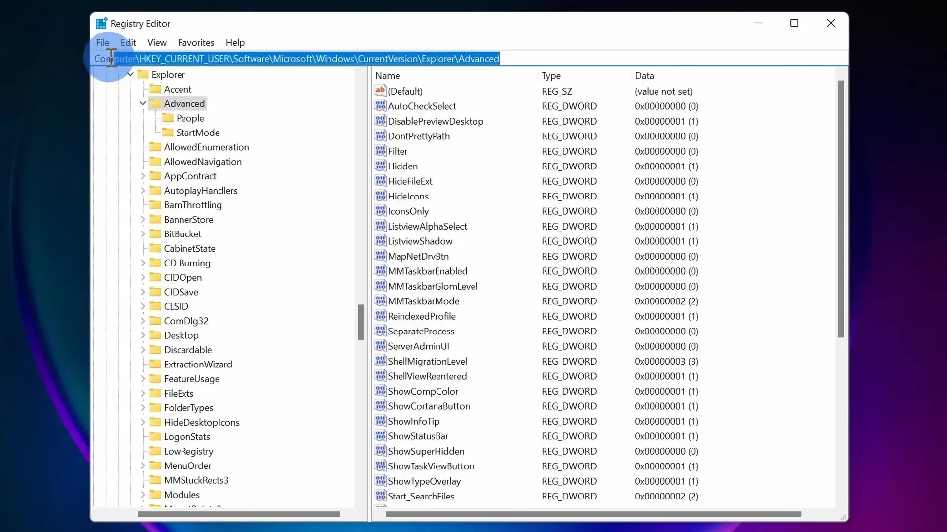Image resolution: width=947 pixels, height=532 pixels.
Task: Click the Registry Editor title bar icon
Action: point(102,23)
